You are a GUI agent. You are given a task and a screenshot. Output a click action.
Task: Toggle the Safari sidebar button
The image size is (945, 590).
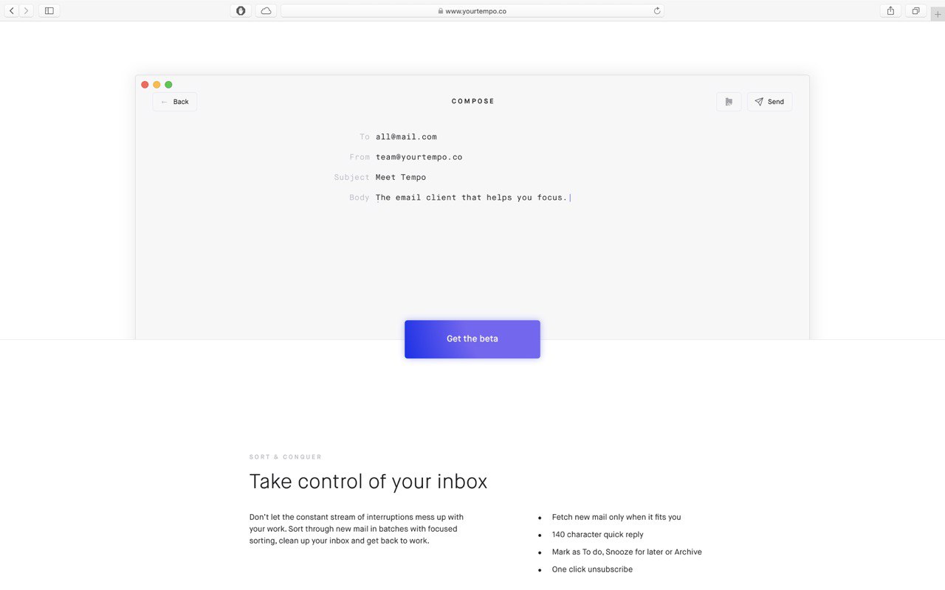(x=49, y=11)
